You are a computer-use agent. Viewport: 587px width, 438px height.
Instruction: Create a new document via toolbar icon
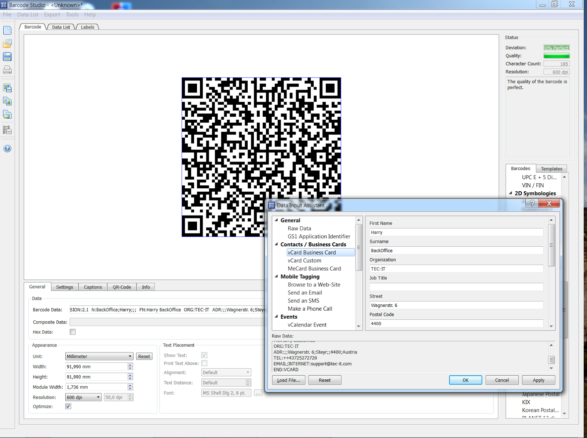tap(7, 30)
